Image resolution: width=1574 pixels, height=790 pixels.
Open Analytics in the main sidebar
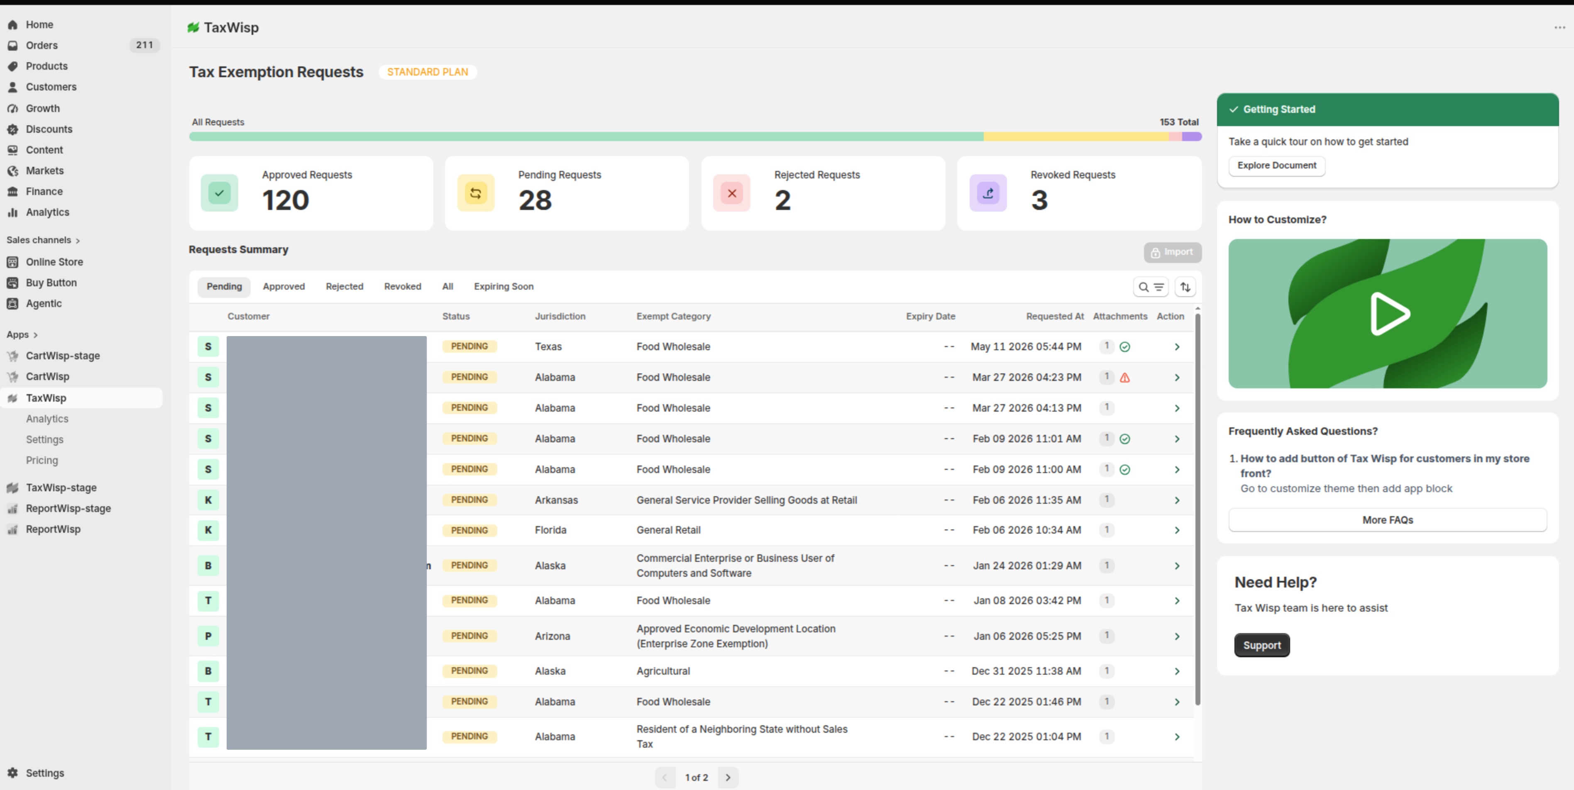point(48,212)
